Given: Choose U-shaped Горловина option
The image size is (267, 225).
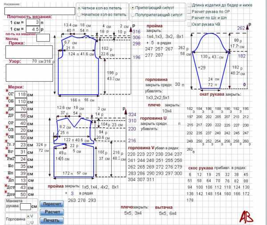Looking at the screenshot, I should tap(28, 222).
